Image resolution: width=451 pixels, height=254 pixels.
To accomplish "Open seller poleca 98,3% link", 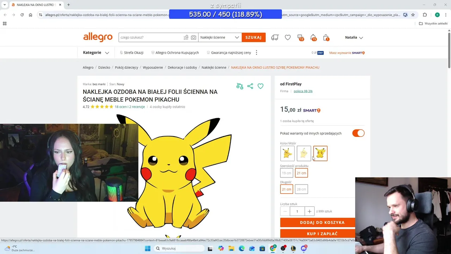I will pyautogui.click(x=303, y=91).
